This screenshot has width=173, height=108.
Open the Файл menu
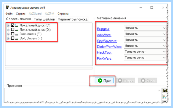pyautogui.click(x=9, y=14)
